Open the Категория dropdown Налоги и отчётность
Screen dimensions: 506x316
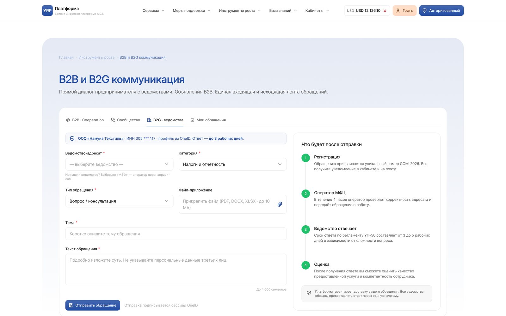[x=232, y=164]
